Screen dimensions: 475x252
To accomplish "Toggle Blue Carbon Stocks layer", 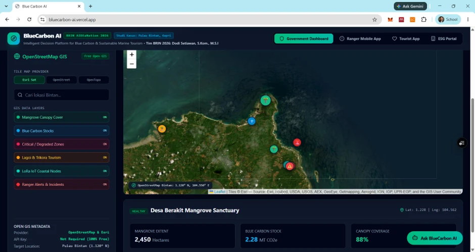I will (62, 130).
